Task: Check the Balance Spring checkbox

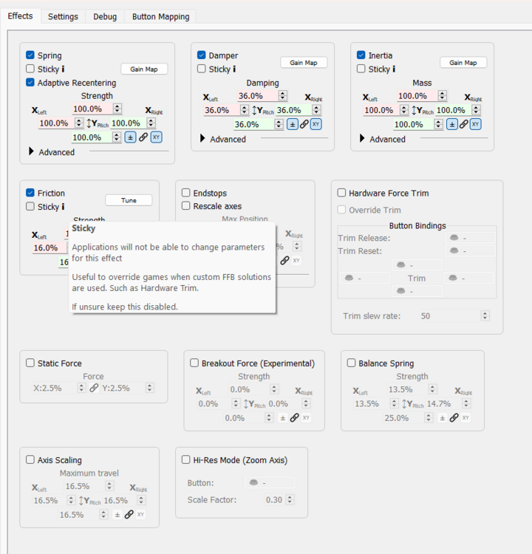Action: pos(351,363)
